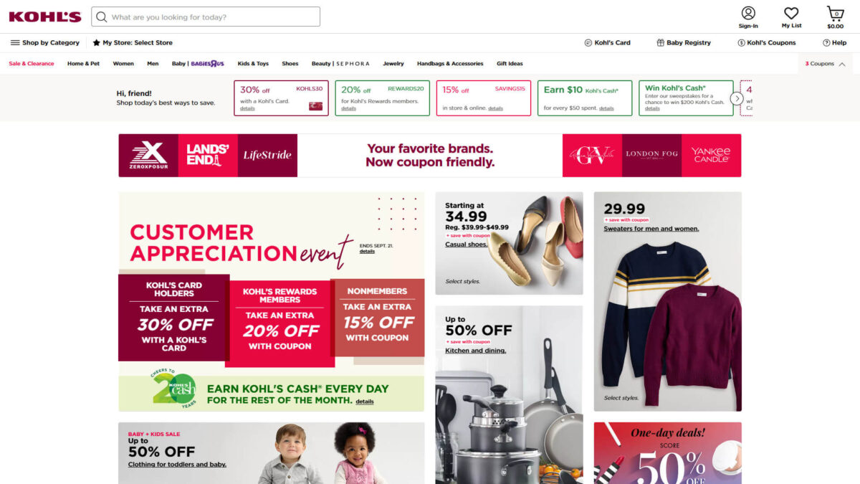The image size is (860, 484).
Task: Open Kohl's Coupons in top bar
Action: [x=767, y=43]
